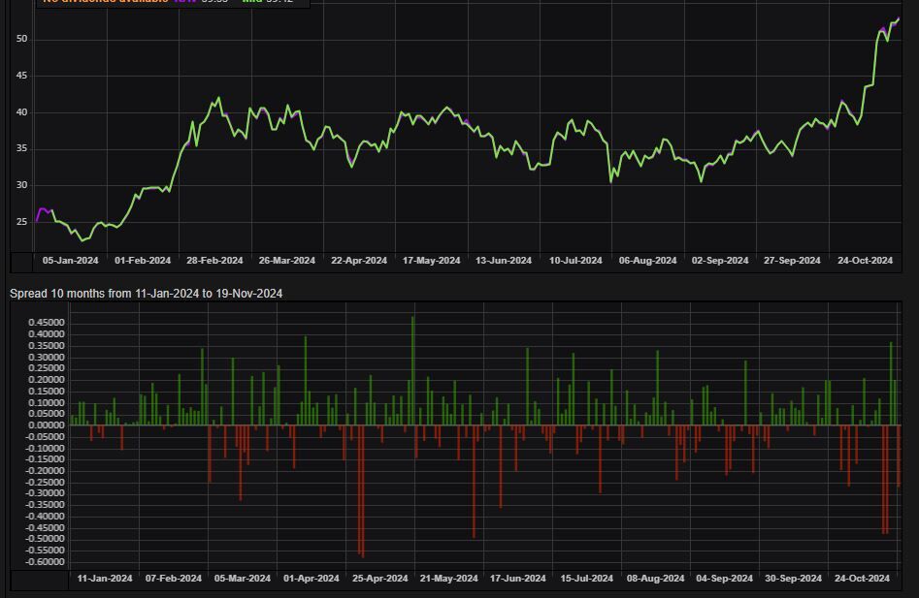Select the 13-Jun-2024 date label
Screen dimensions: 919x598
504,261
